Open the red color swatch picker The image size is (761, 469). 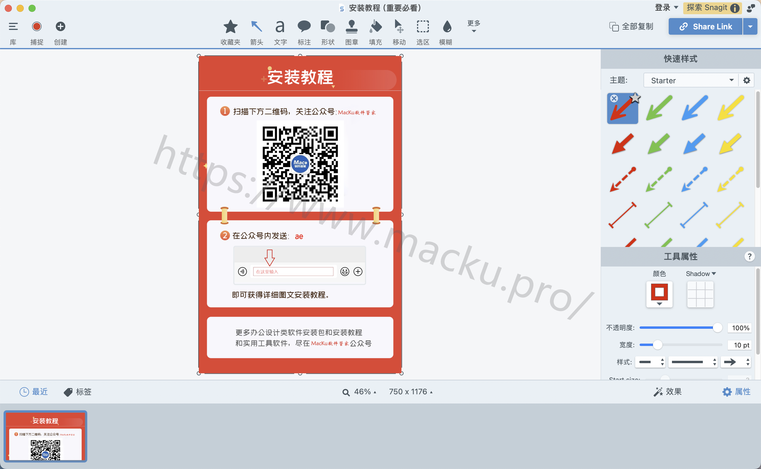pos(659,294)
